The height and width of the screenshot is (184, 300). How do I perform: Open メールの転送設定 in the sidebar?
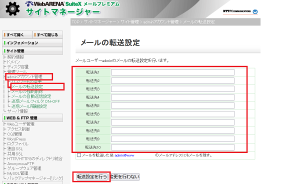[27, 86]
